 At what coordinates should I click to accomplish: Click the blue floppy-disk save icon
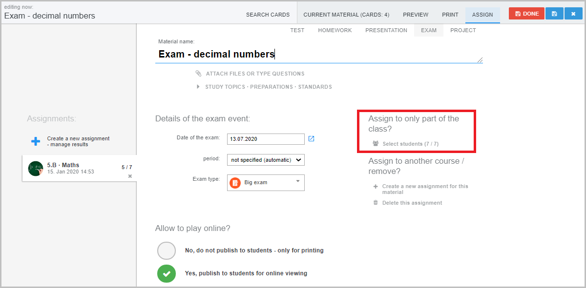point(554,14)
